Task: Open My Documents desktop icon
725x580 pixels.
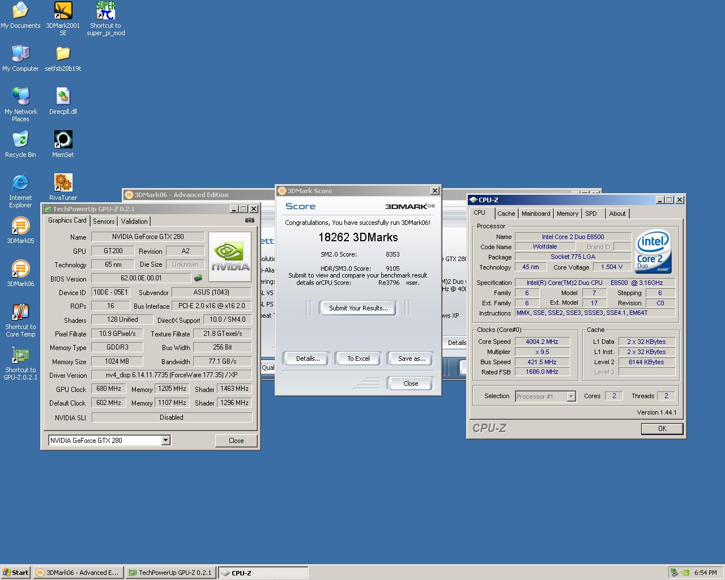Action: [20, 15]
